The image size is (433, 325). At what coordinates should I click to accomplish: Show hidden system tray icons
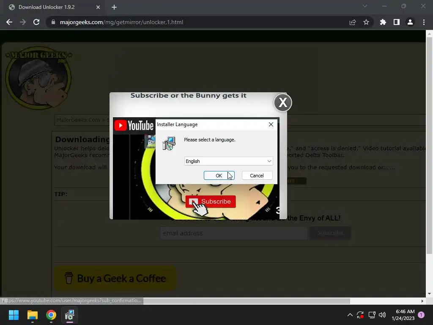coord(350,315)
